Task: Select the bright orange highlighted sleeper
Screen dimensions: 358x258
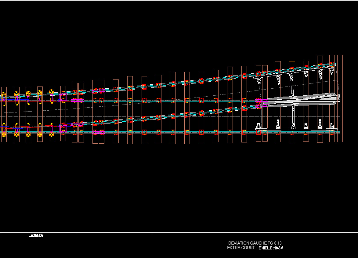Action: (292, 101)
